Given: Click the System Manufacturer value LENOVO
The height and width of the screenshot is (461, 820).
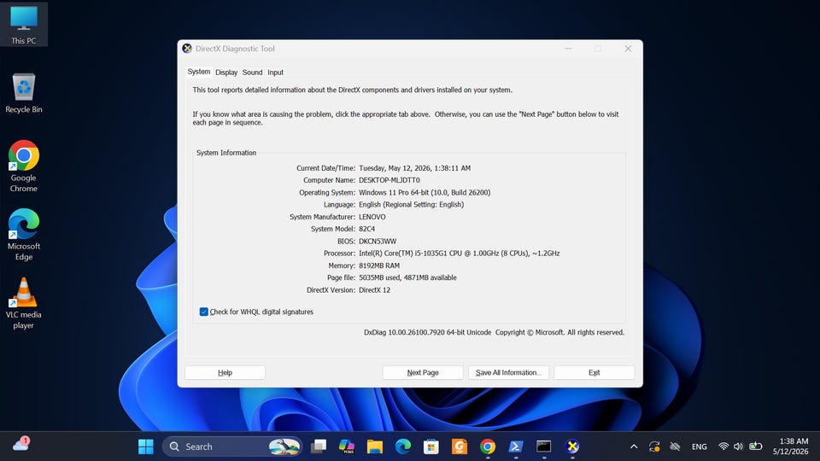Looking at the screenshot, I should (x=372, y=217).
